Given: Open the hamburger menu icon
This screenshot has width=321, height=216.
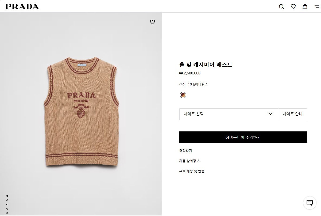Looking at the screenshot, I should click(317, 6).
